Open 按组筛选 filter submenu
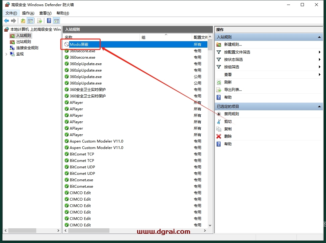The height and width of the screenshot is (243, 326). click(x=231, y=67)
